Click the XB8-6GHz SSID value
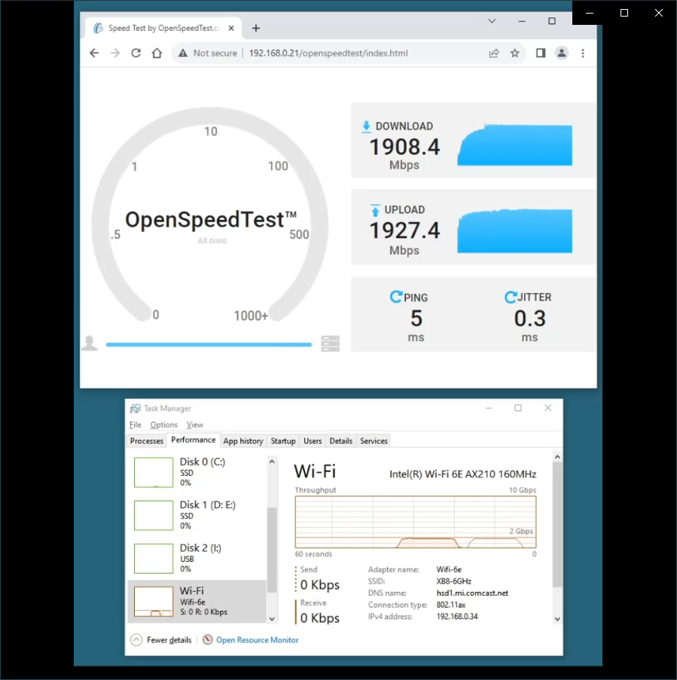 tap(453, 581)
